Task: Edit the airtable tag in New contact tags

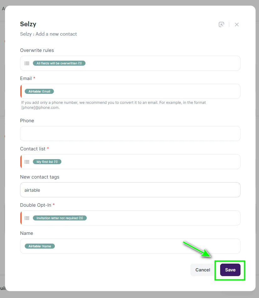Action: pos(32,190)
